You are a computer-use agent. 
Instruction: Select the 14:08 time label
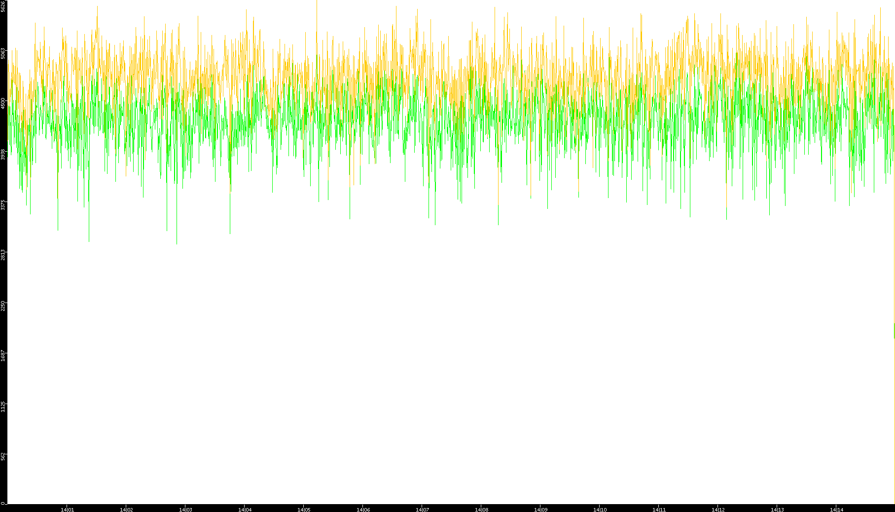click(482, 510)
